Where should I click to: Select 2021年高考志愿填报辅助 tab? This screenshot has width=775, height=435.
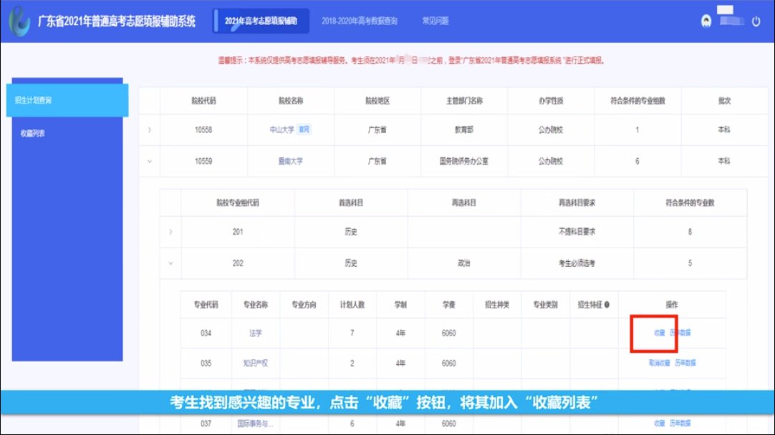[262, 21]
